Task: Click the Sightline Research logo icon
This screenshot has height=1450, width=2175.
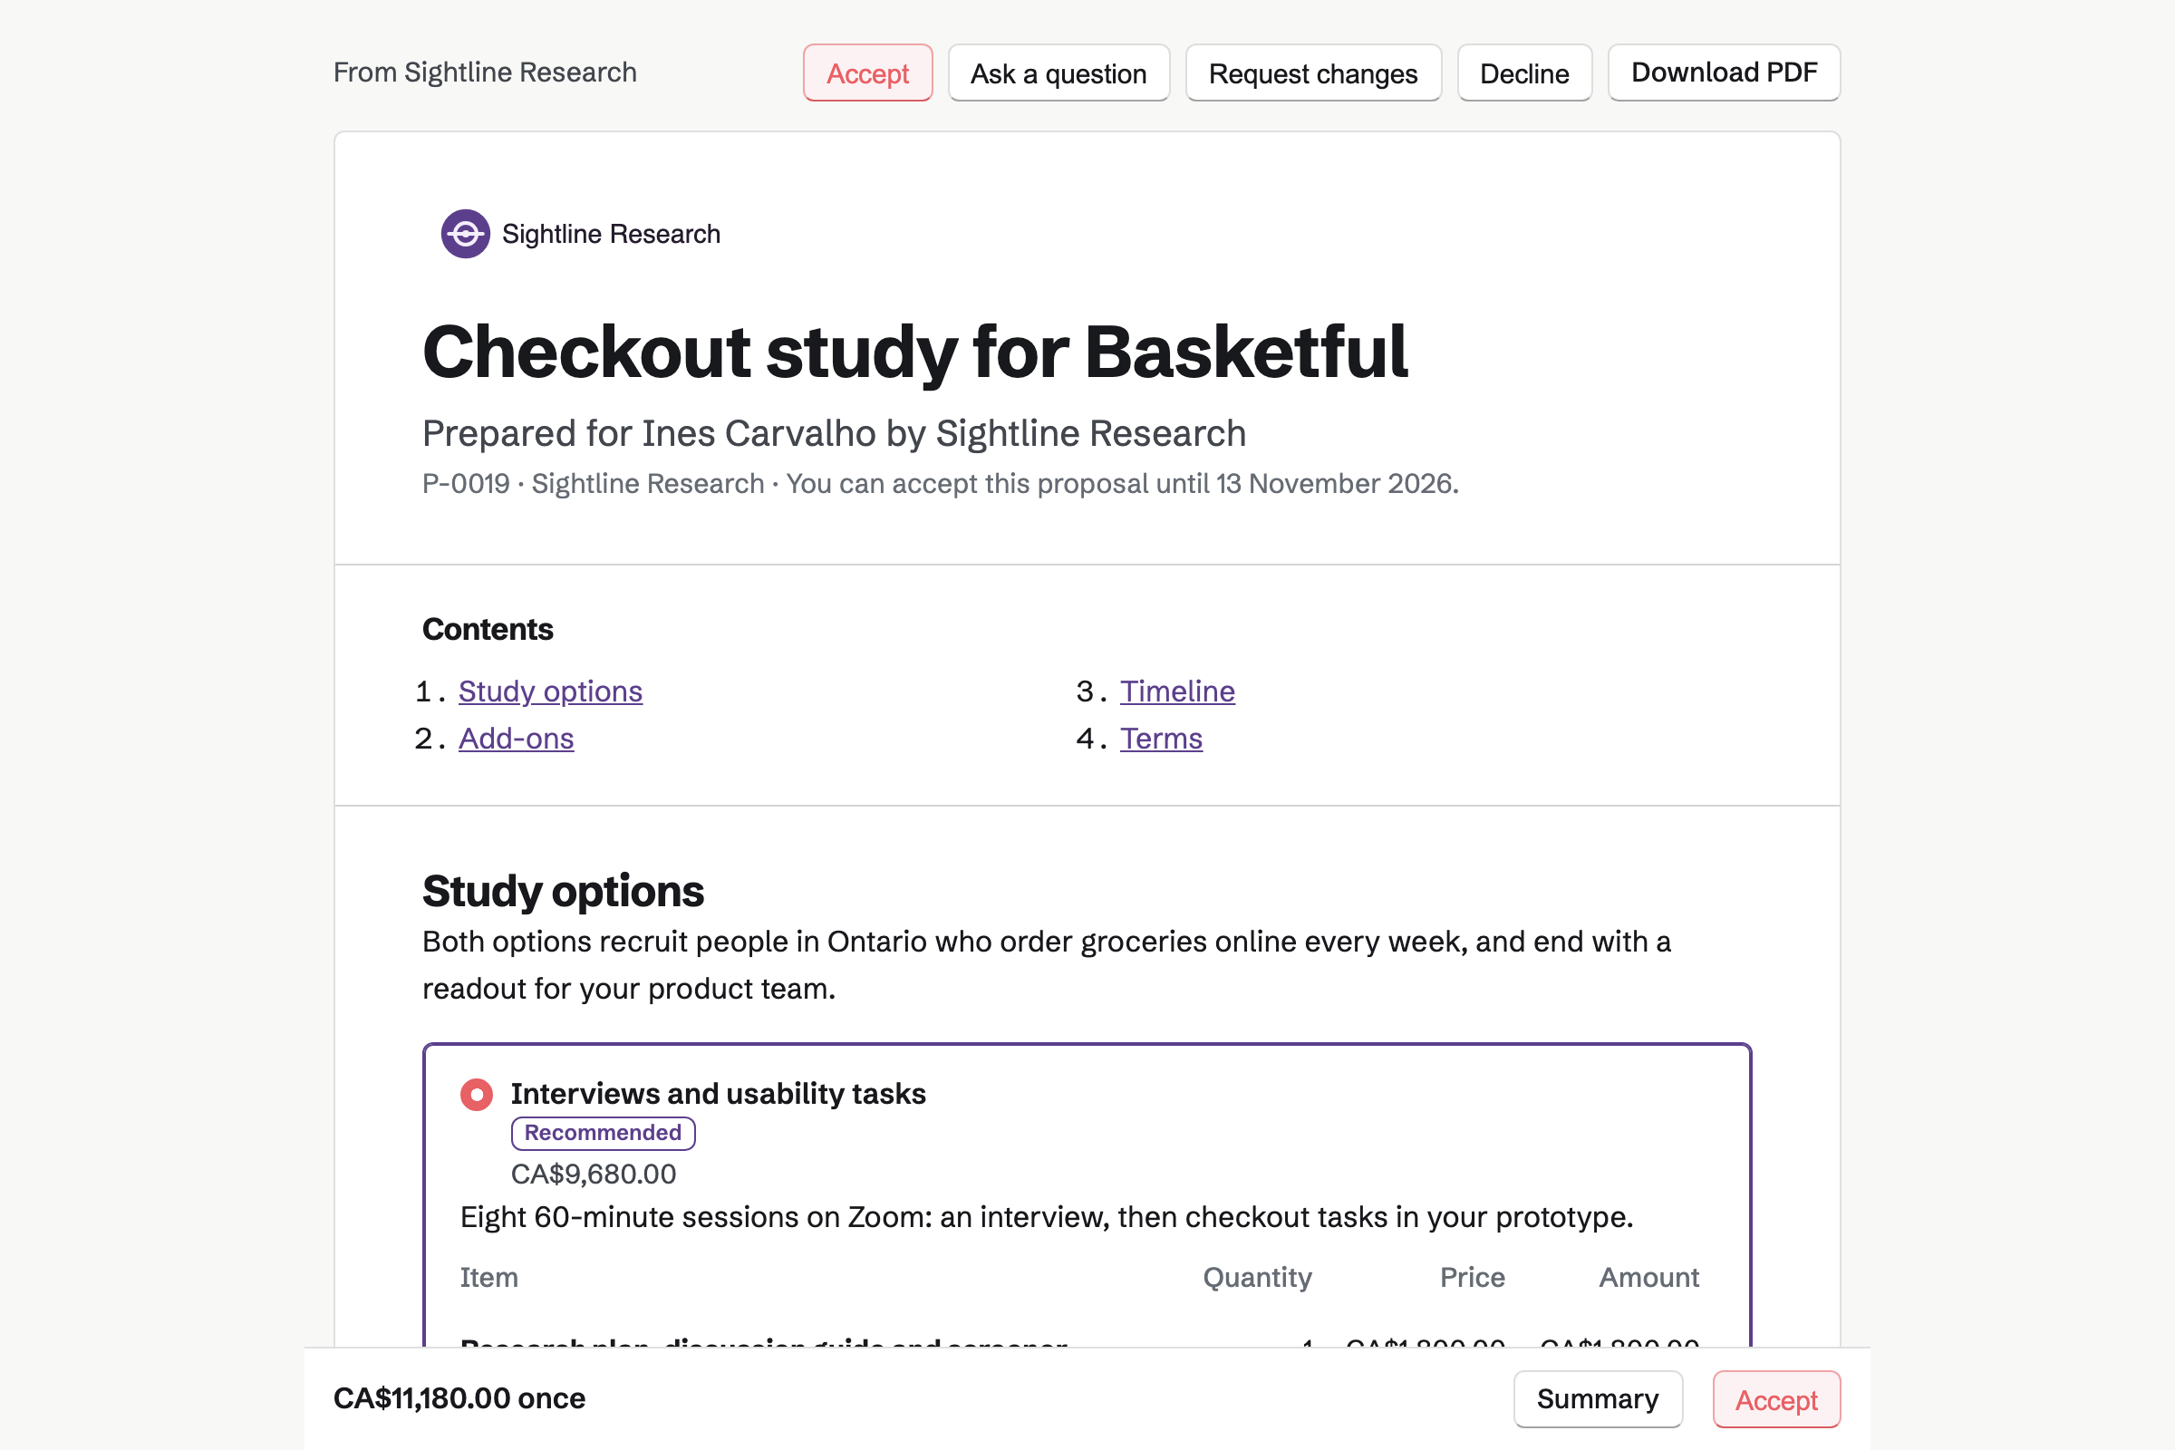Action: (465, 234)
